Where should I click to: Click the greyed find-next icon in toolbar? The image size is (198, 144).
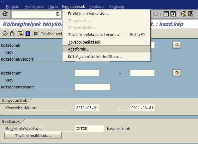coord(155,14)
